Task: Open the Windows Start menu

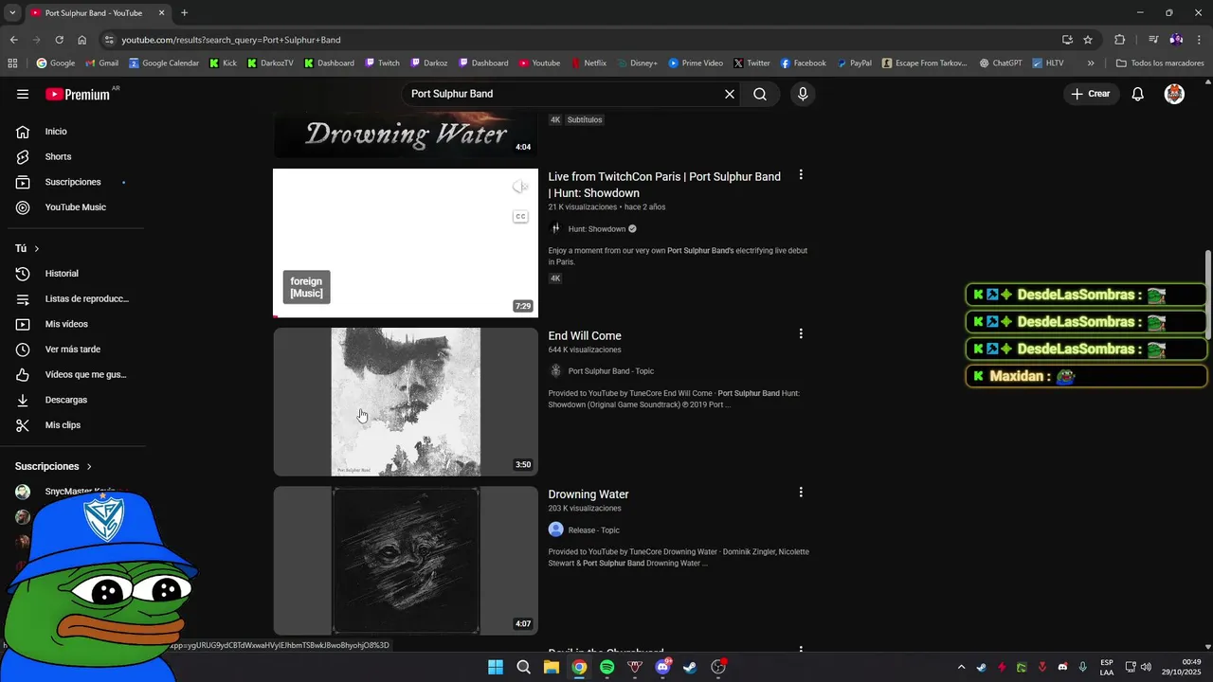Action: pyautogui.click(x=496, y=667)
